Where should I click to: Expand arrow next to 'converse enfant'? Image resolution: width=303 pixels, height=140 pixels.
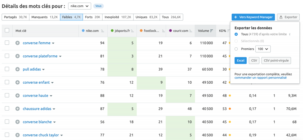(x=52, y=83)
